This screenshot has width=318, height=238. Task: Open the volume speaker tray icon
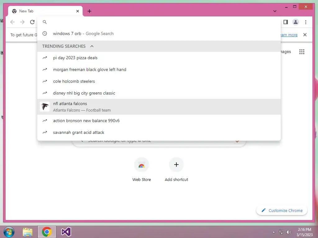(x=289, y=232)
